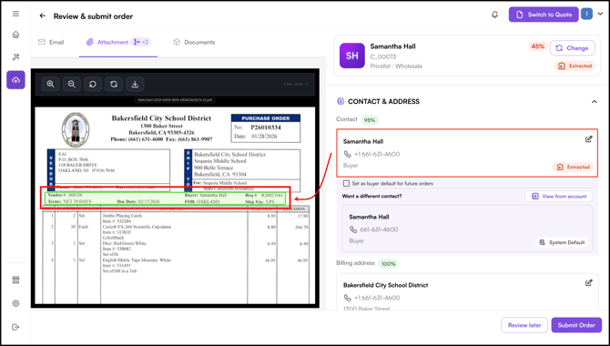The image size is (610, 346).
Task: Click the +2 attachments badge
Action: [x=141, y=42]
